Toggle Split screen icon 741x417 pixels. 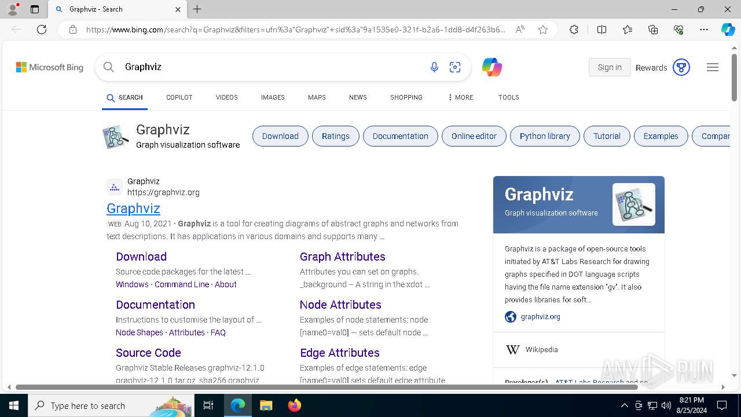601,30
